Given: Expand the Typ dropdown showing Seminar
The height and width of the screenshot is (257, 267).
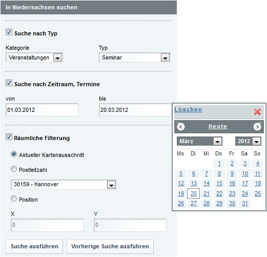Looking at the screenshot, I should click(x=135, y=57).
